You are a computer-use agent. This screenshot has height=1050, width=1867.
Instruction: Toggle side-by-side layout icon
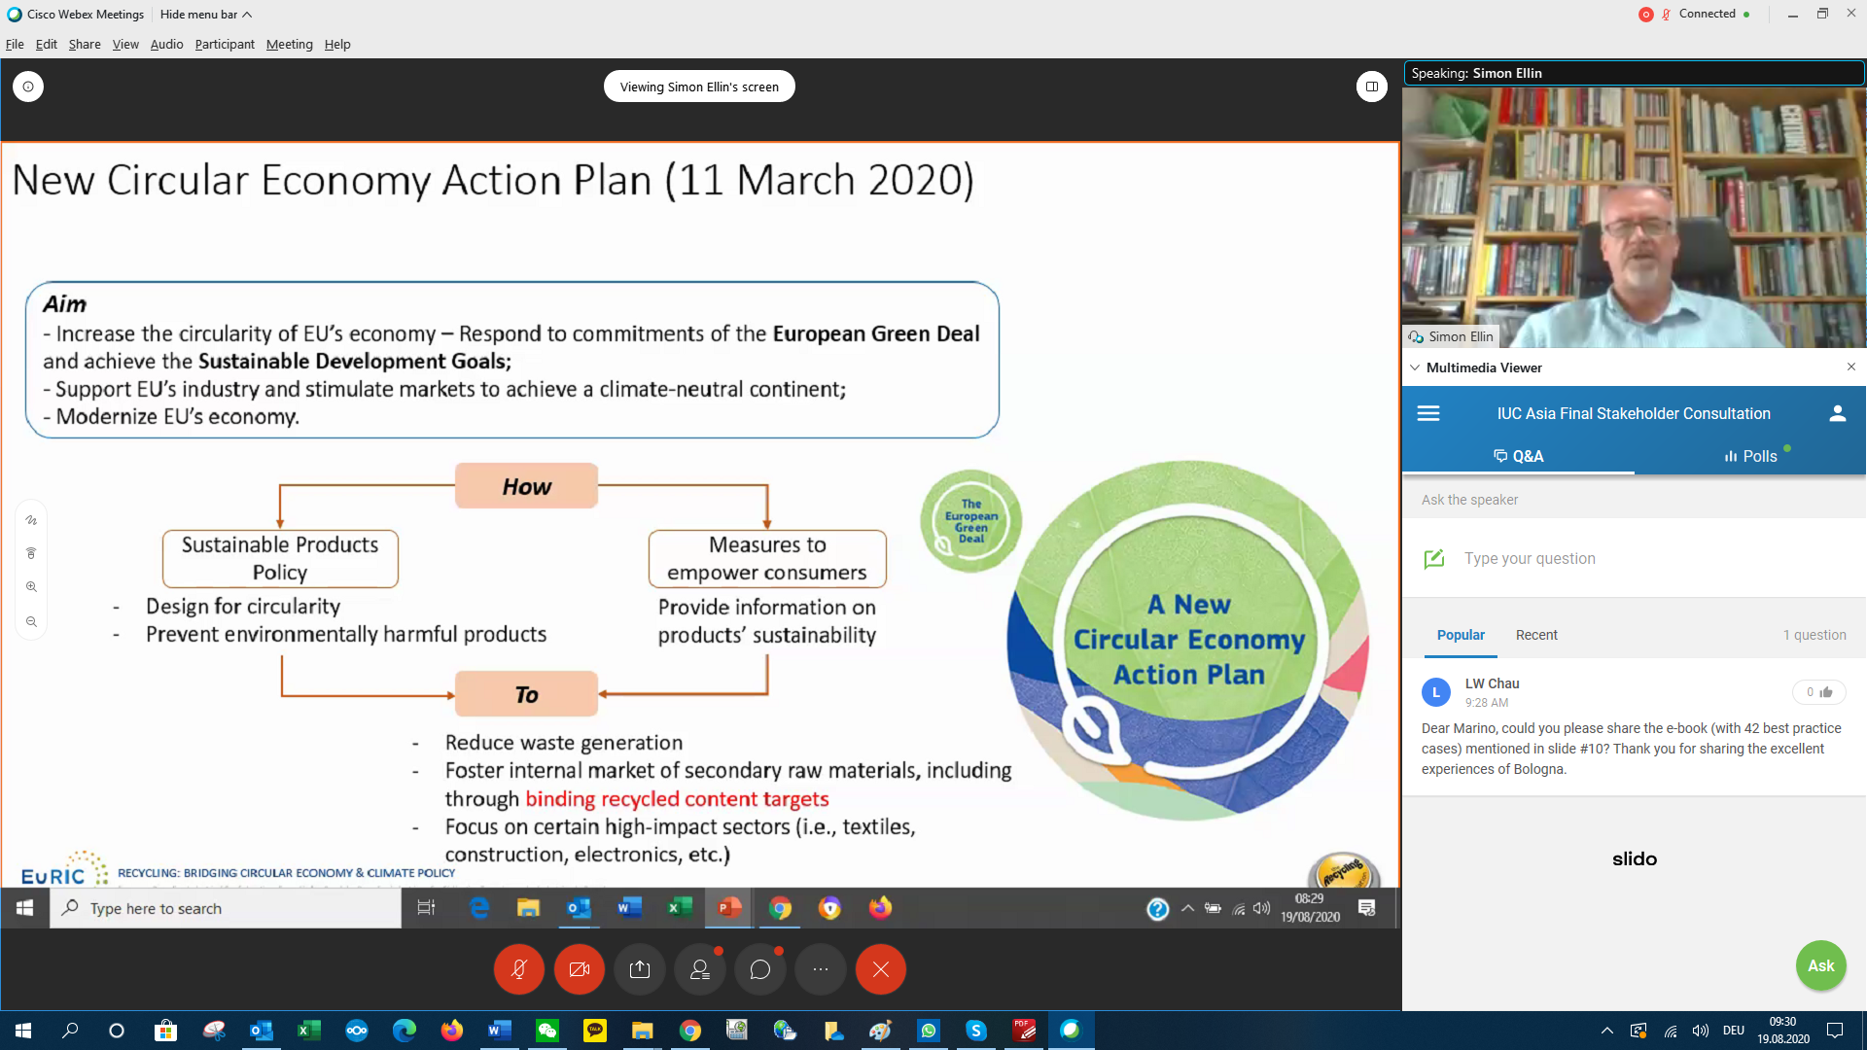tap(1371, 87)
